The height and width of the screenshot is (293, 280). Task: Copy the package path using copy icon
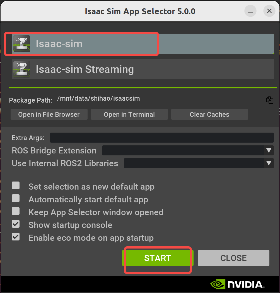point(270,100)
